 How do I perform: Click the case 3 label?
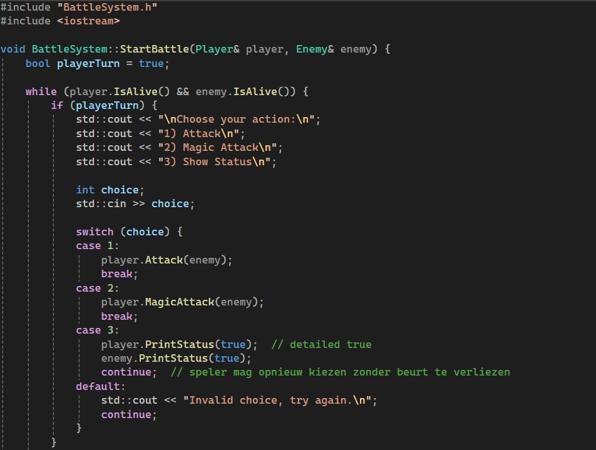[97, 330]
